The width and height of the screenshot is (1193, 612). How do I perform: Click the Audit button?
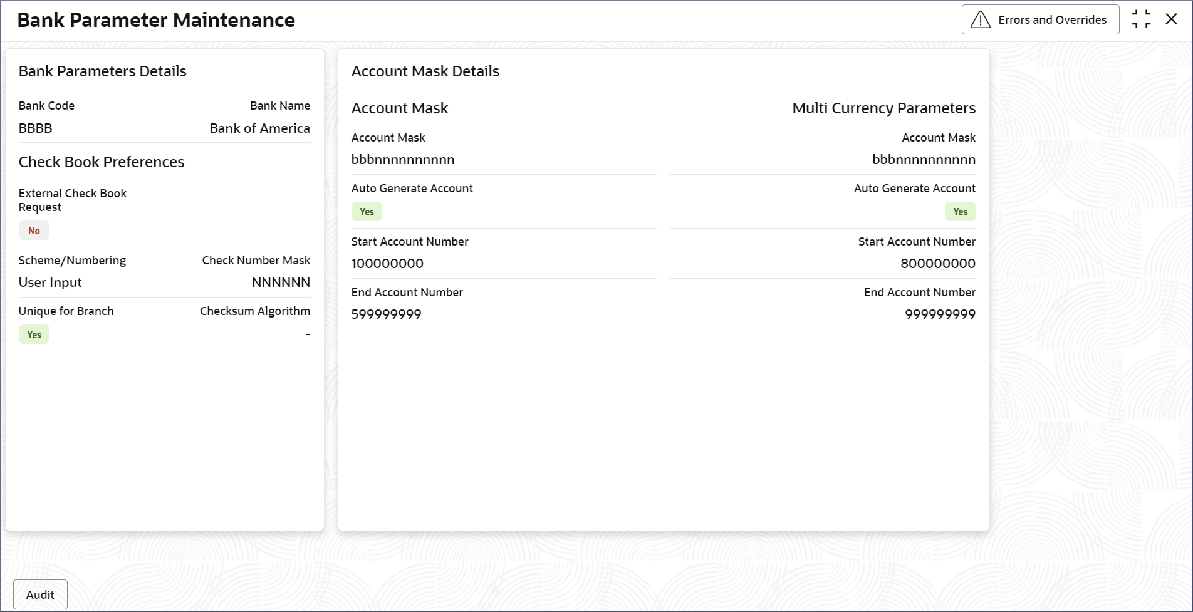pos(40,594)
